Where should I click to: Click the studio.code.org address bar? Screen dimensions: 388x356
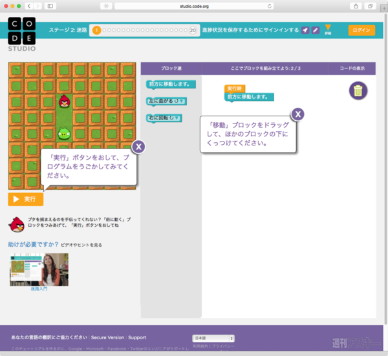tap(194, 6)
